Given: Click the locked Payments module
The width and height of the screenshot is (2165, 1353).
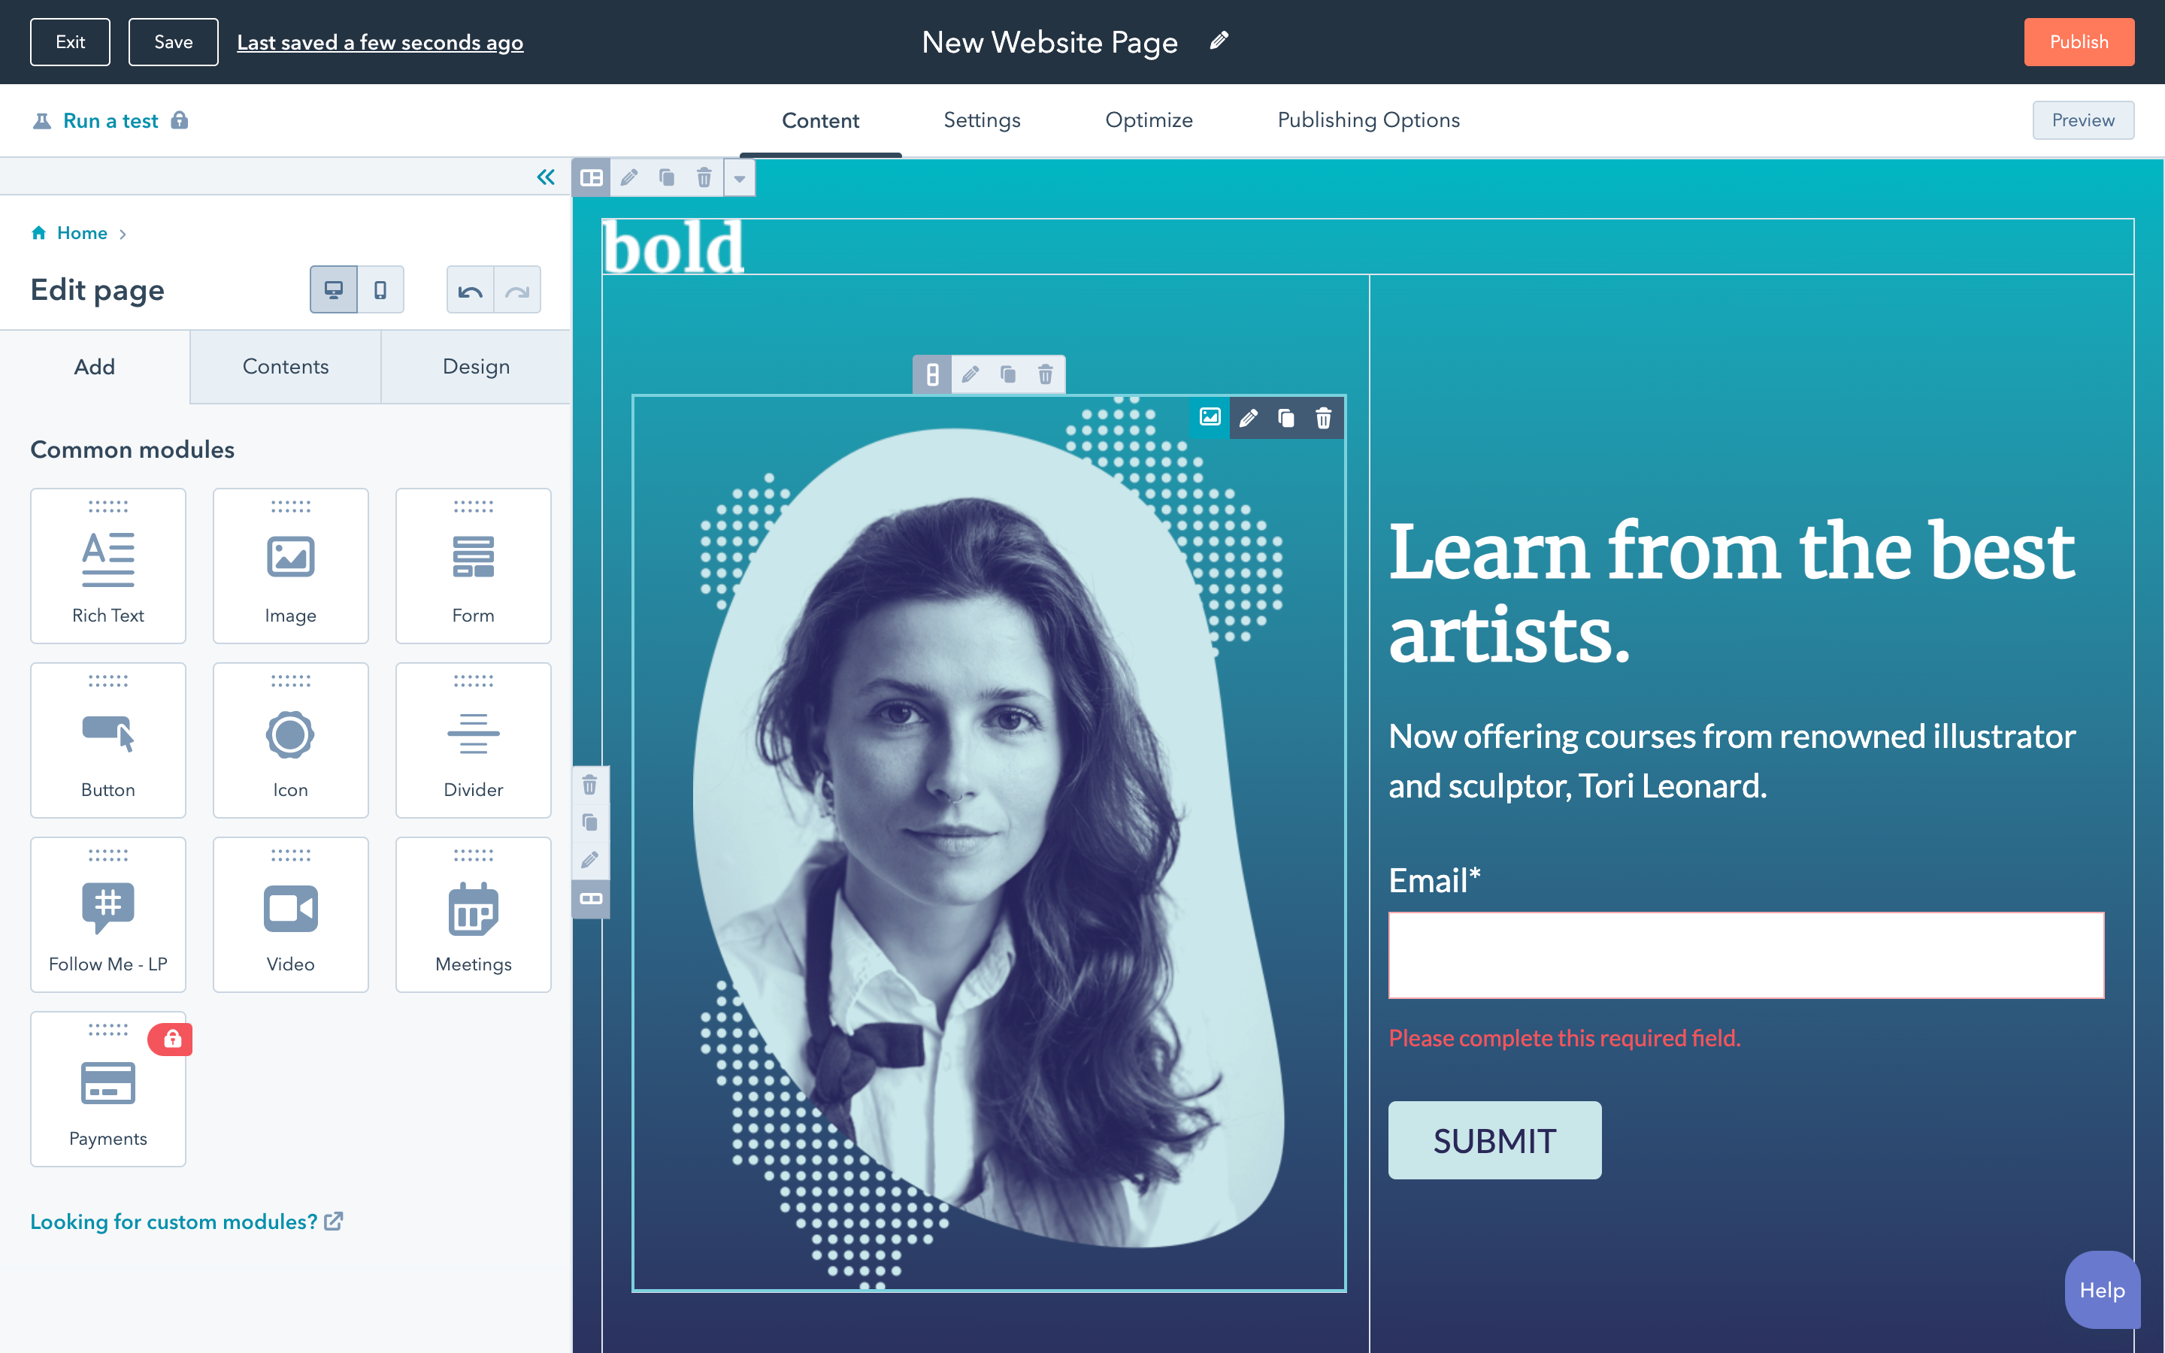Looking at the screenshot, I should coord(108,1089).
